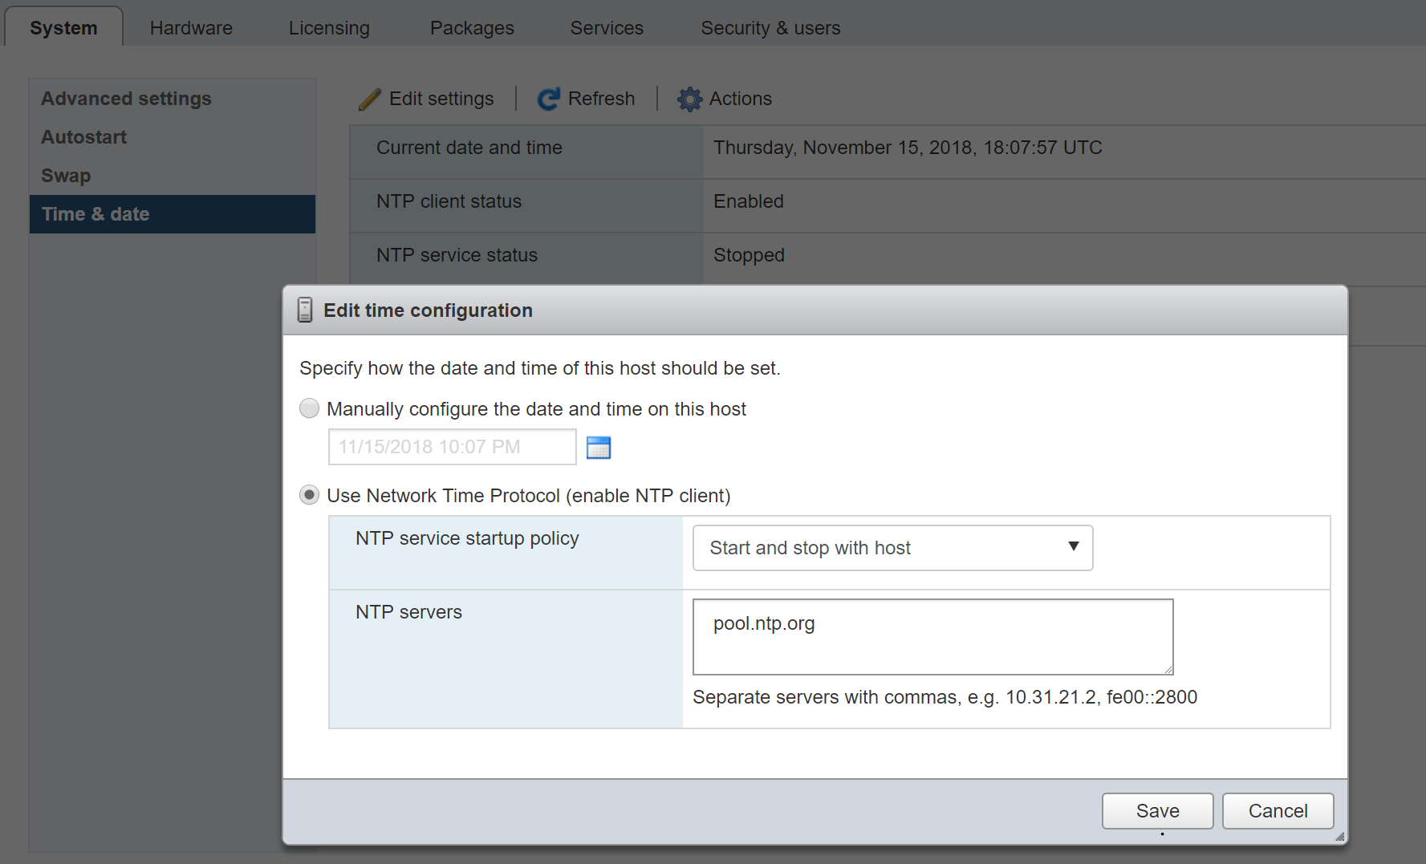
Task: Select manual date and time configuration
Action: click(309, 408)
